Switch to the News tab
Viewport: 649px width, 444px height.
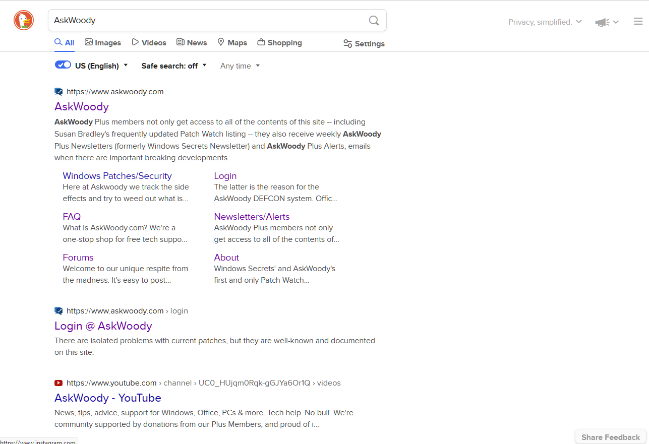(x=192, y=43)
